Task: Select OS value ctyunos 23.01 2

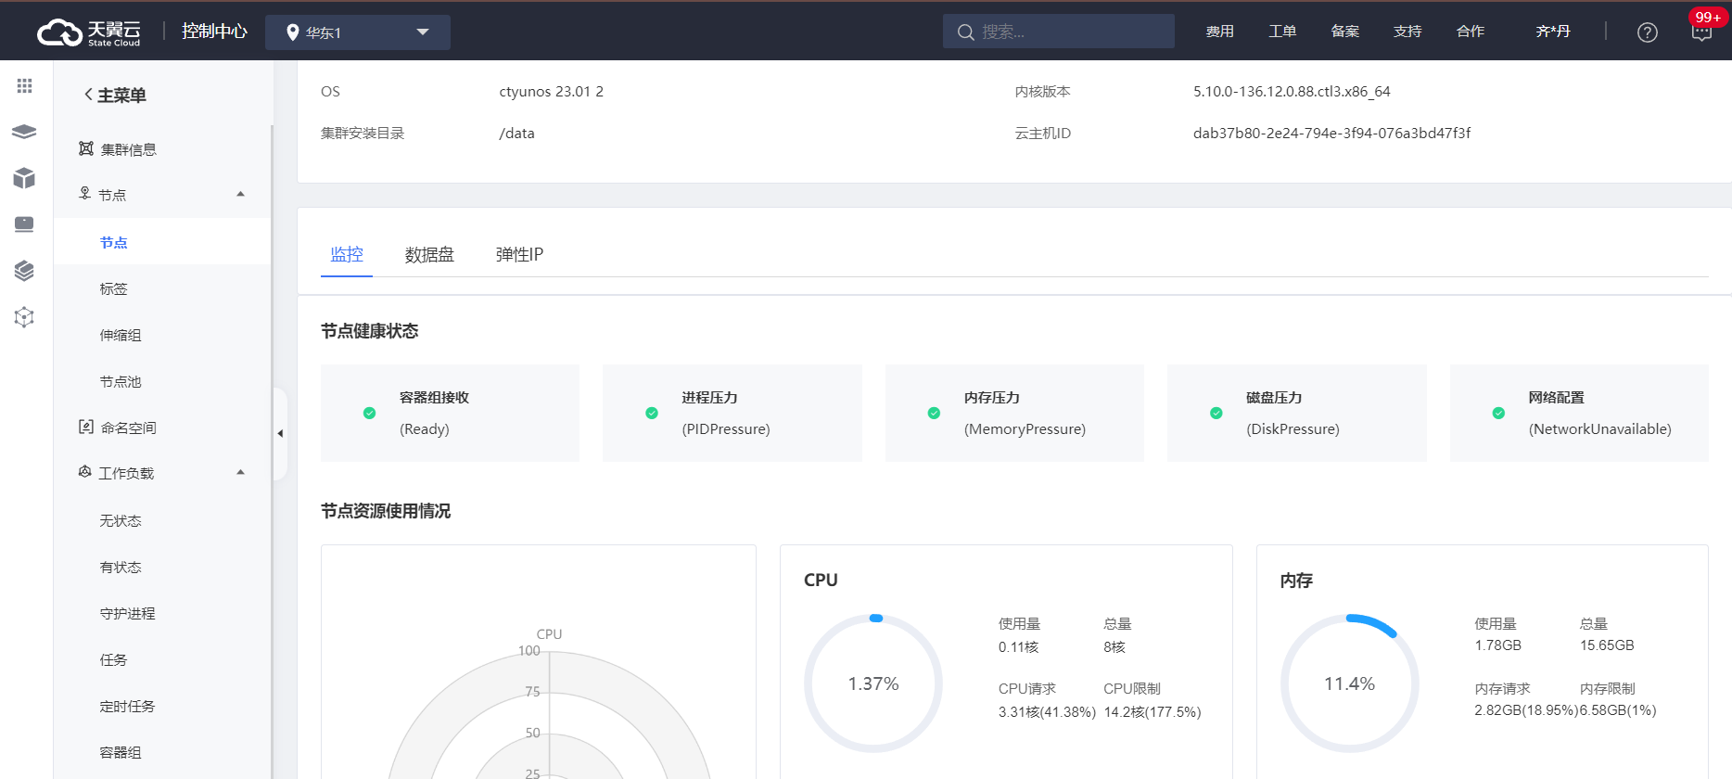Action: coord(551,91)
